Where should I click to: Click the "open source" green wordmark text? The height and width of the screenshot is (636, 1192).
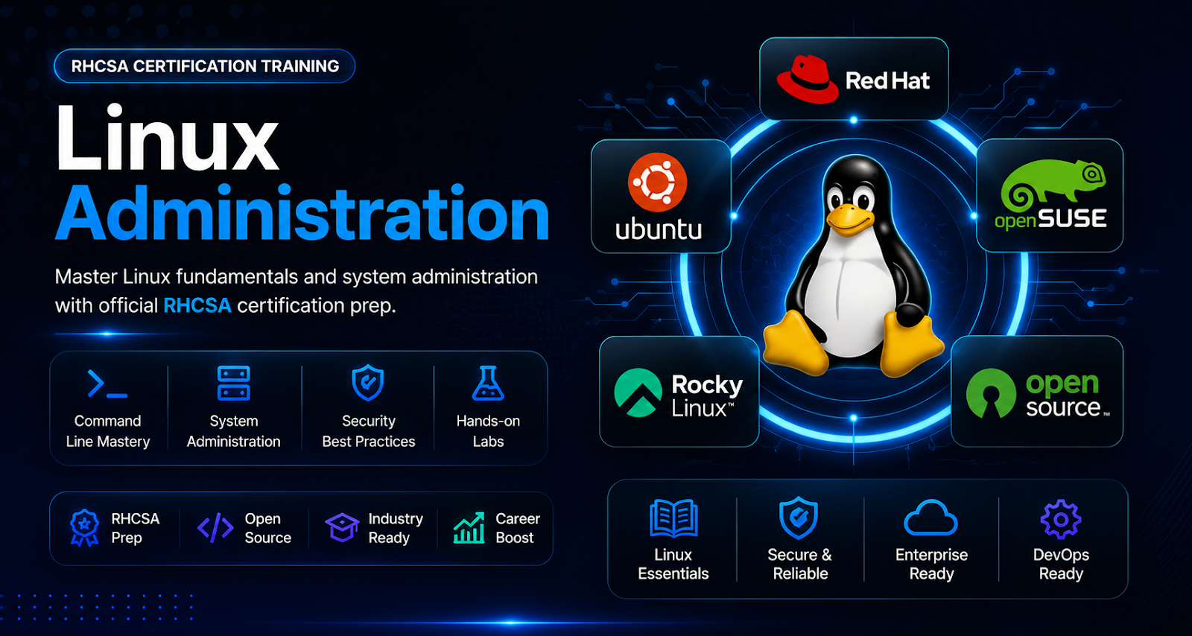coord(1066,395)
